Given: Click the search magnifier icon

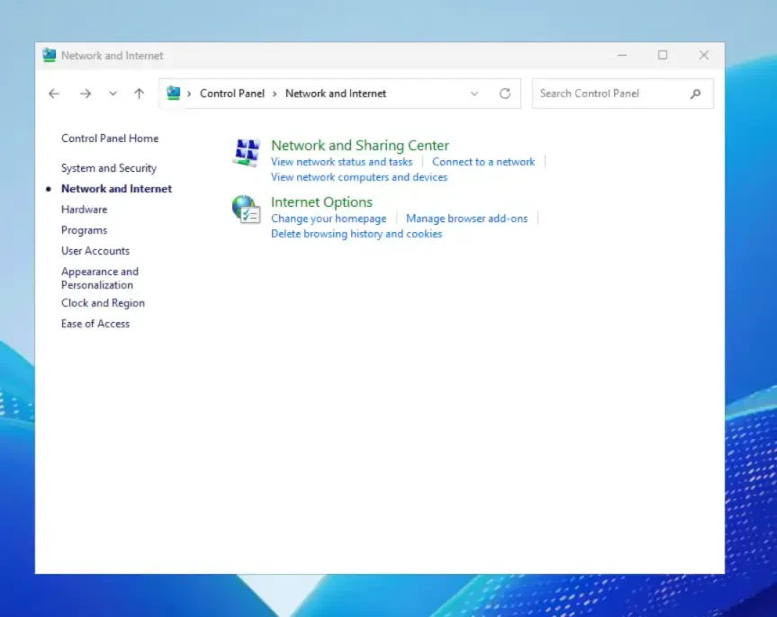Looking at the screenshot, I should click(695, 94).
